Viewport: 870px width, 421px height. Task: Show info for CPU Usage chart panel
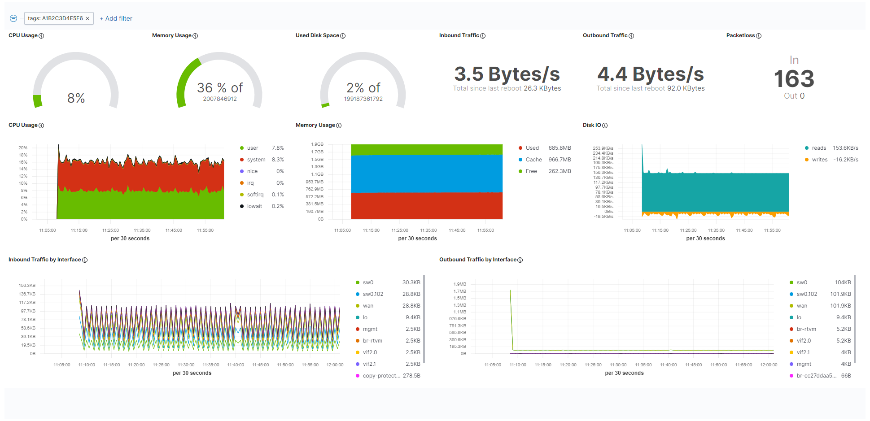pyautogui.click(x=41, y=126)
